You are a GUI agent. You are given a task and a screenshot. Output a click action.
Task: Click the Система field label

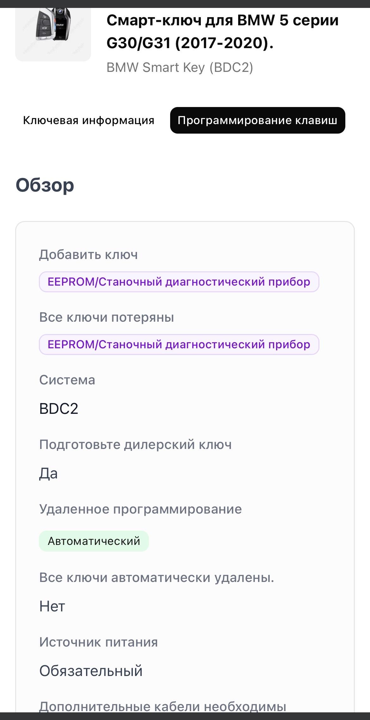click(67, 380)
